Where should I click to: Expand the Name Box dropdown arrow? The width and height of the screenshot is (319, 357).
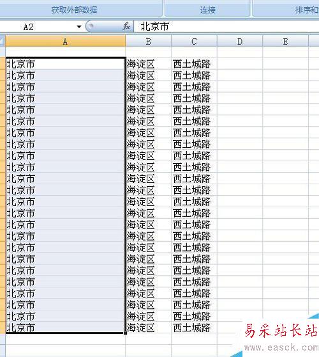tap(79, 27)
